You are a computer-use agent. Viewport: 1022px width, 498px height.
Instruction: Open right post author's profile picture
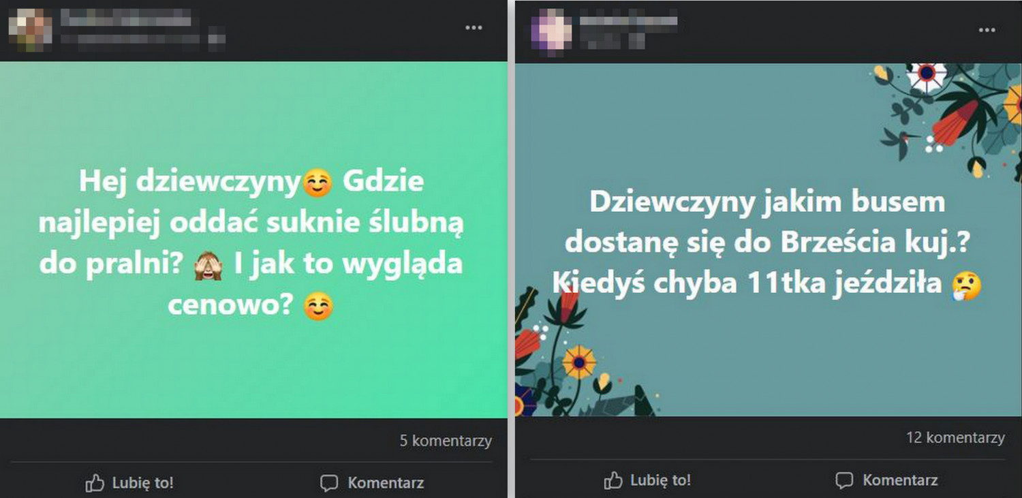553,29
